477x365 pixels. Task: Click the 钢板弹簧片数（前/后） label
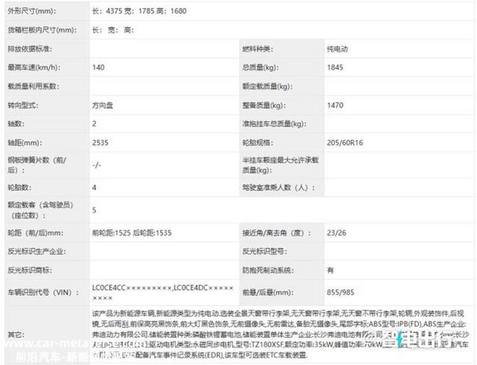[x=37, y=165]
